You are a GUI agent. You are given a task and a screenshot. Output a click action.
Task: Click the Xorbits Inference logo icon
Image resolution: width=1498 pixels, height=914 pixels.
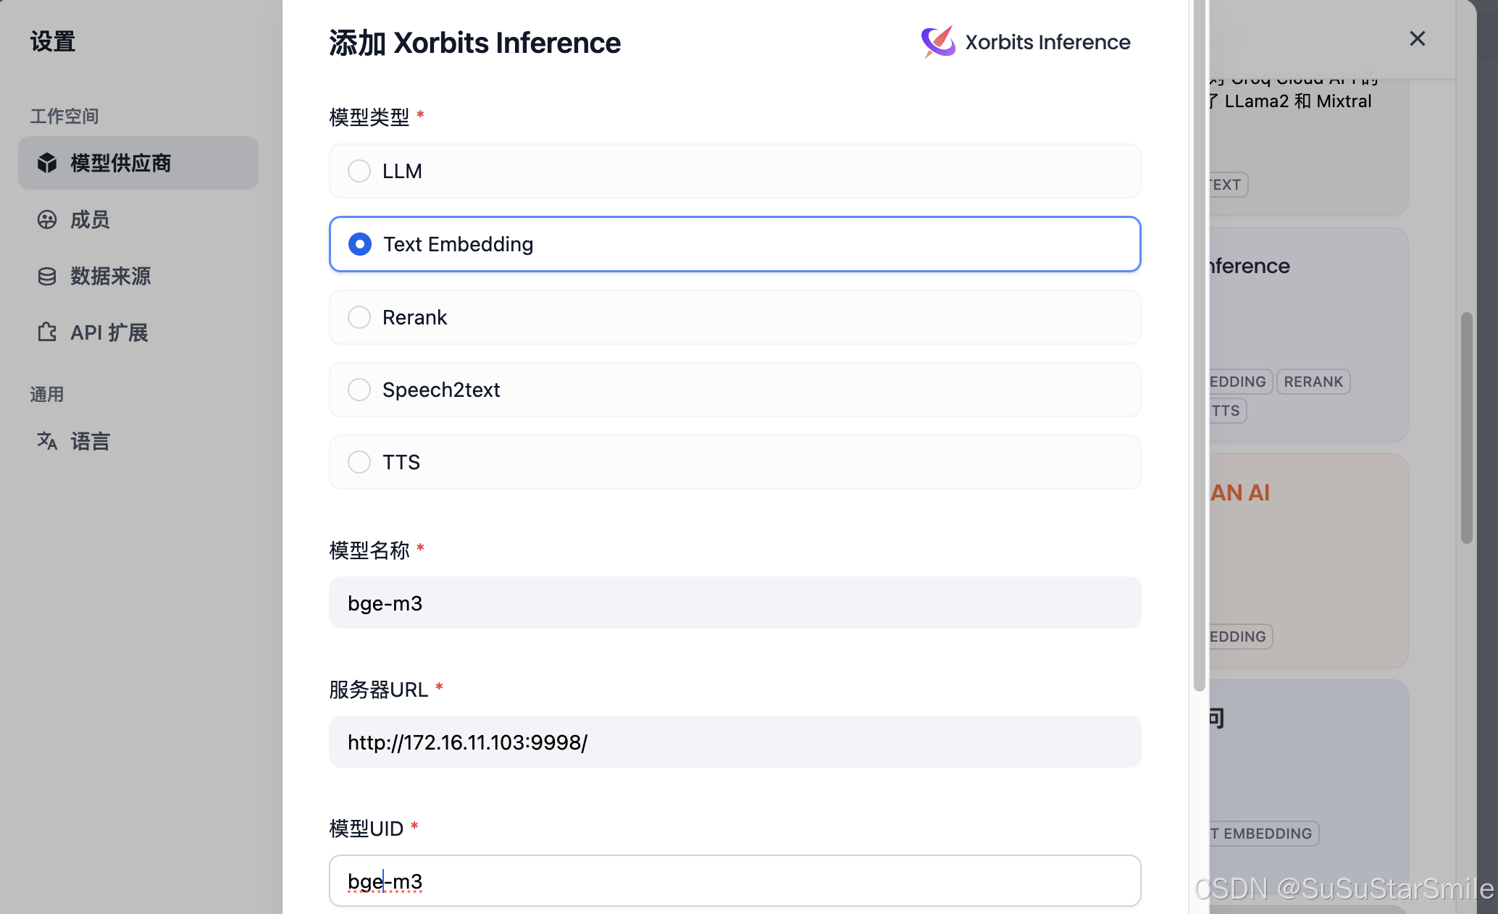click(x=938, y=41)
